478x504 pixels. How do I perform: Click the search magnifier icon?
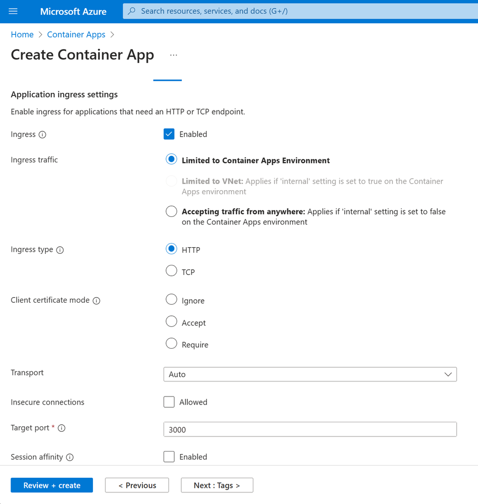pyautogui.click(x=132, y=11)
